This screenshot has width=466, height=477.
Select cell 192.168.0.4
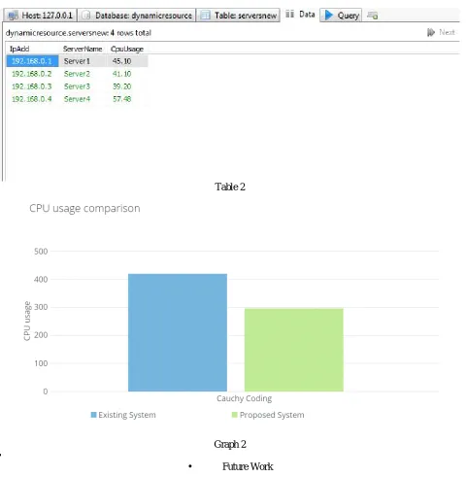[x=32, y=99]
